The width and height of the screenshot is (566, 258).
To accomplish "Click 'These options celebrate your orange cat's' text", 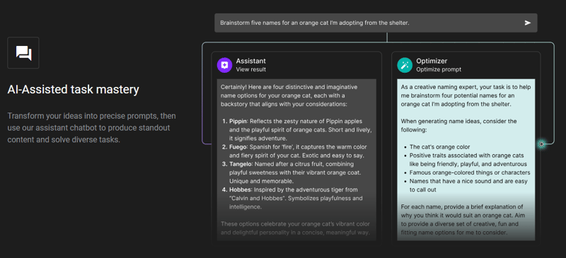I will 295,228.
